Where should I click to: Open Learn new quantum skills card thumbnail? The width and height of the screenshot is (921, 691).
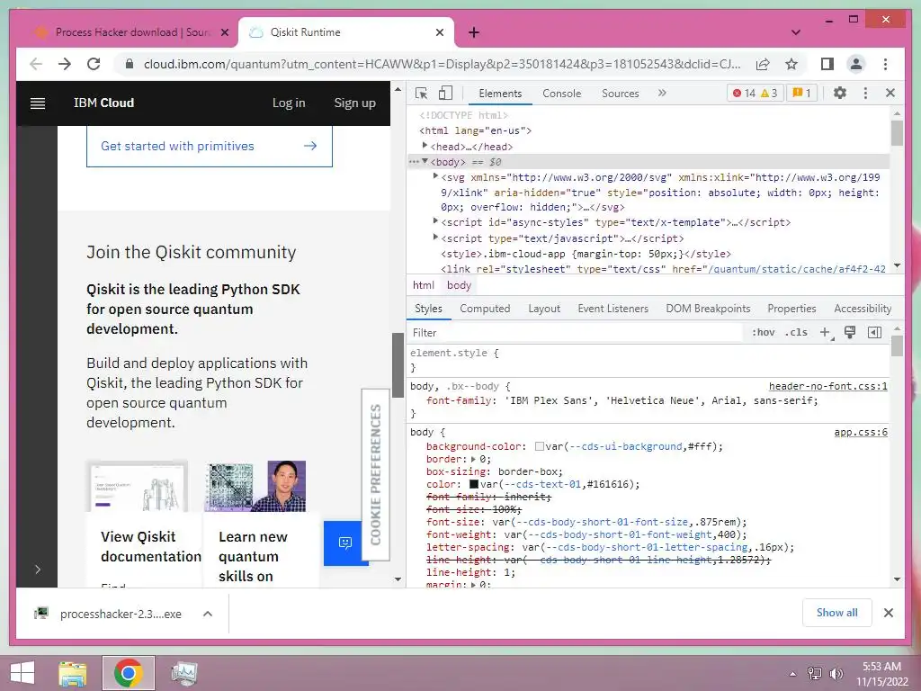(x=255, y=486)
